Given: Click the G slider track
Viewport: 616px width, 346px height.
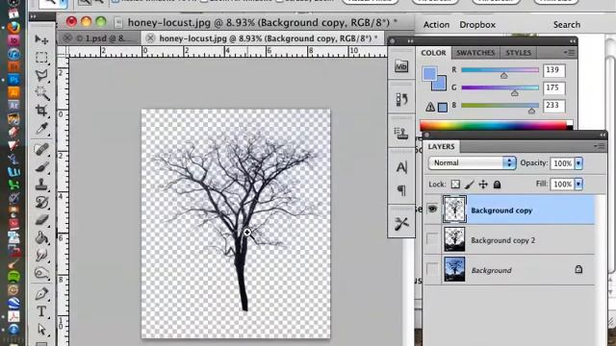Looking at the screenshot, I should pyautogui.click(x=500, y=87).
